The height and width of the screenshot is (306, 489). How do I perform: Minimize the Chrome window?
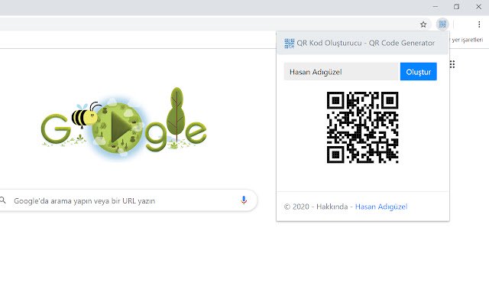click(x=436, y=7)
